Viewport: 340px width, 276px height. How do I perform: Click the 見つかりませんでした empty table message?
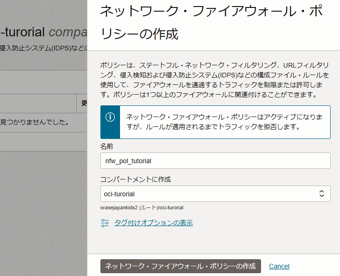(x=35, y=123)
